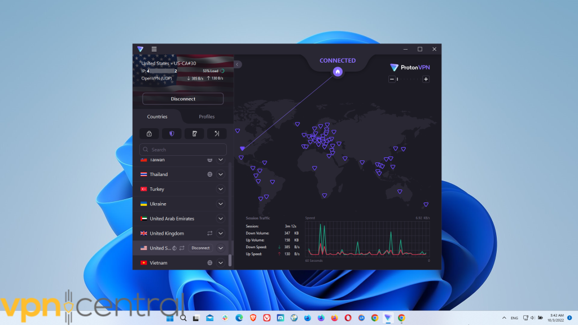
Task: Click the globe icon next to Vietnam
Action: [209, 262]
